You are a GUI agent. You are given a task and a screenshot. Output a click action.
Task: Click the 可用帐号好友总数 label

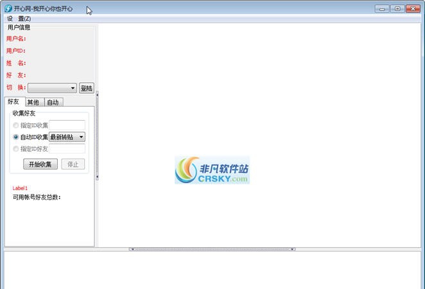click(37, 197)
